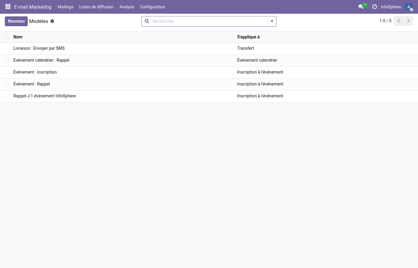The height and width of the screenshot is (268, 418).
Task: Open the messaging conversations panel
Action: (x=361, y=7)
